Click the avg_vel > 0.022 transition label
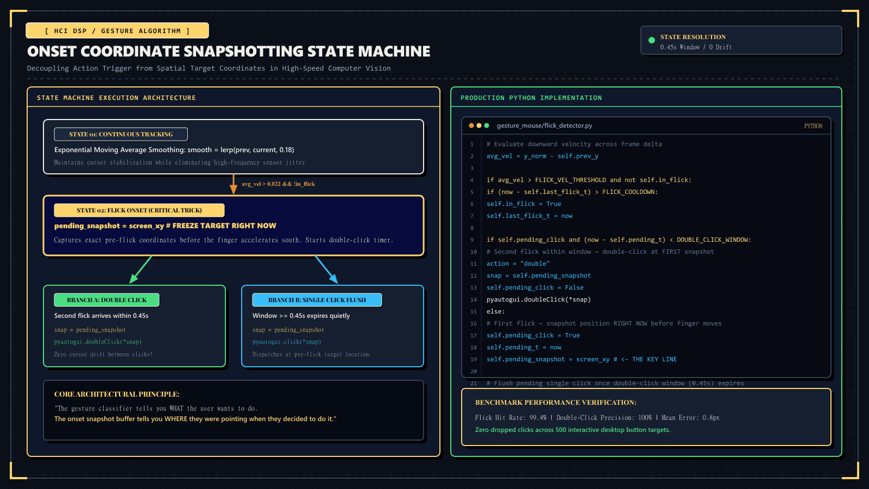The height and width of the screenshot is (489, 869). [278, 184]
